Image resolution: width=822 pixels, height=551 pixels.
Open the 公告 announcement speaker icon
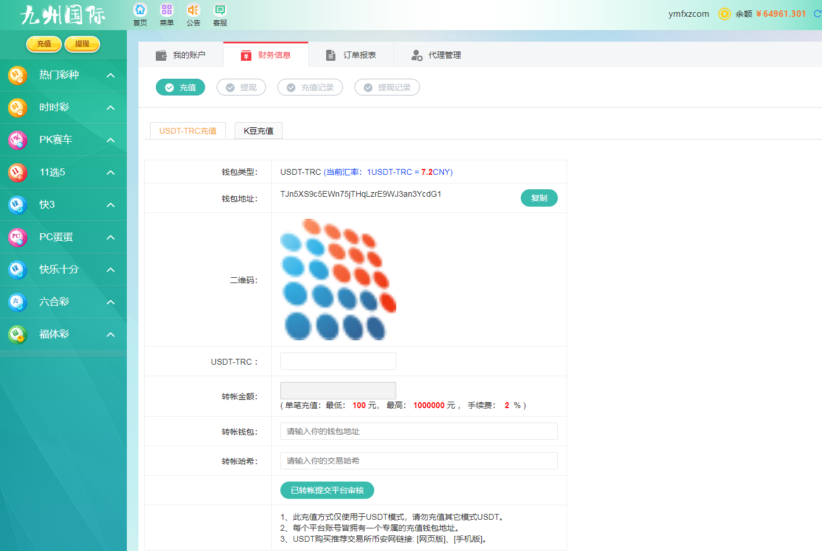click(193, 10)
